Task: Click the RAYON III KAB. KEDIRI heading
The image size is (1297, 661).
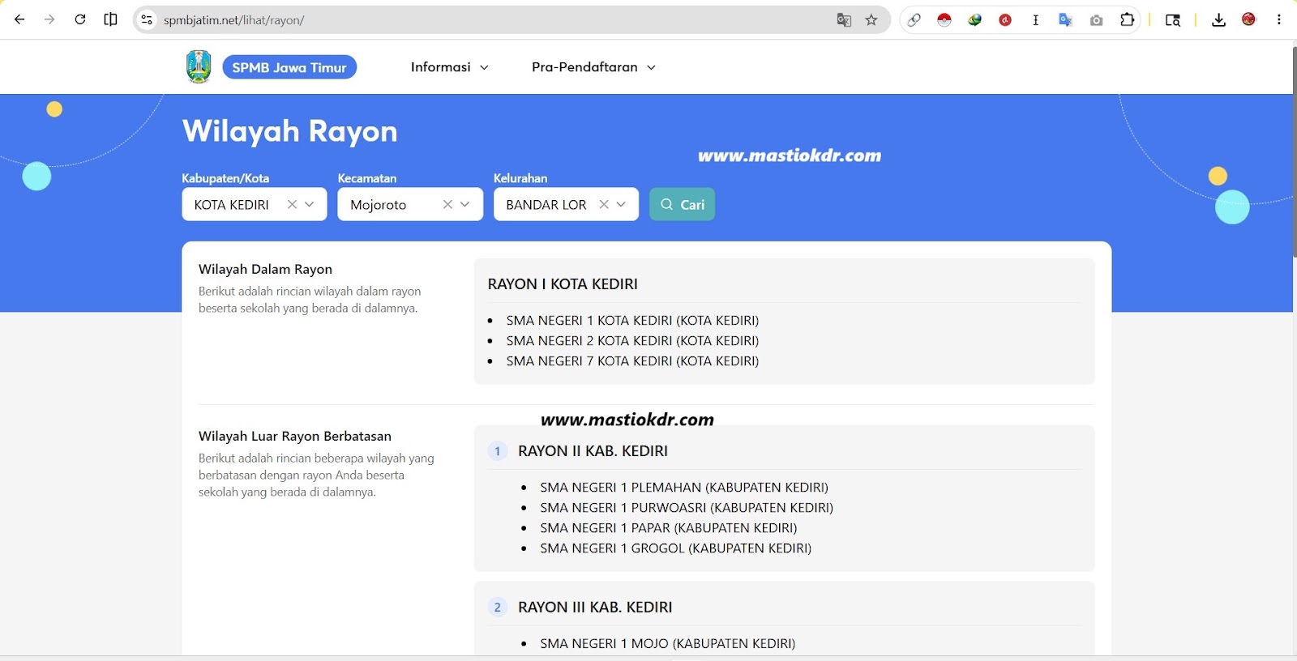Action: point(595,608)
